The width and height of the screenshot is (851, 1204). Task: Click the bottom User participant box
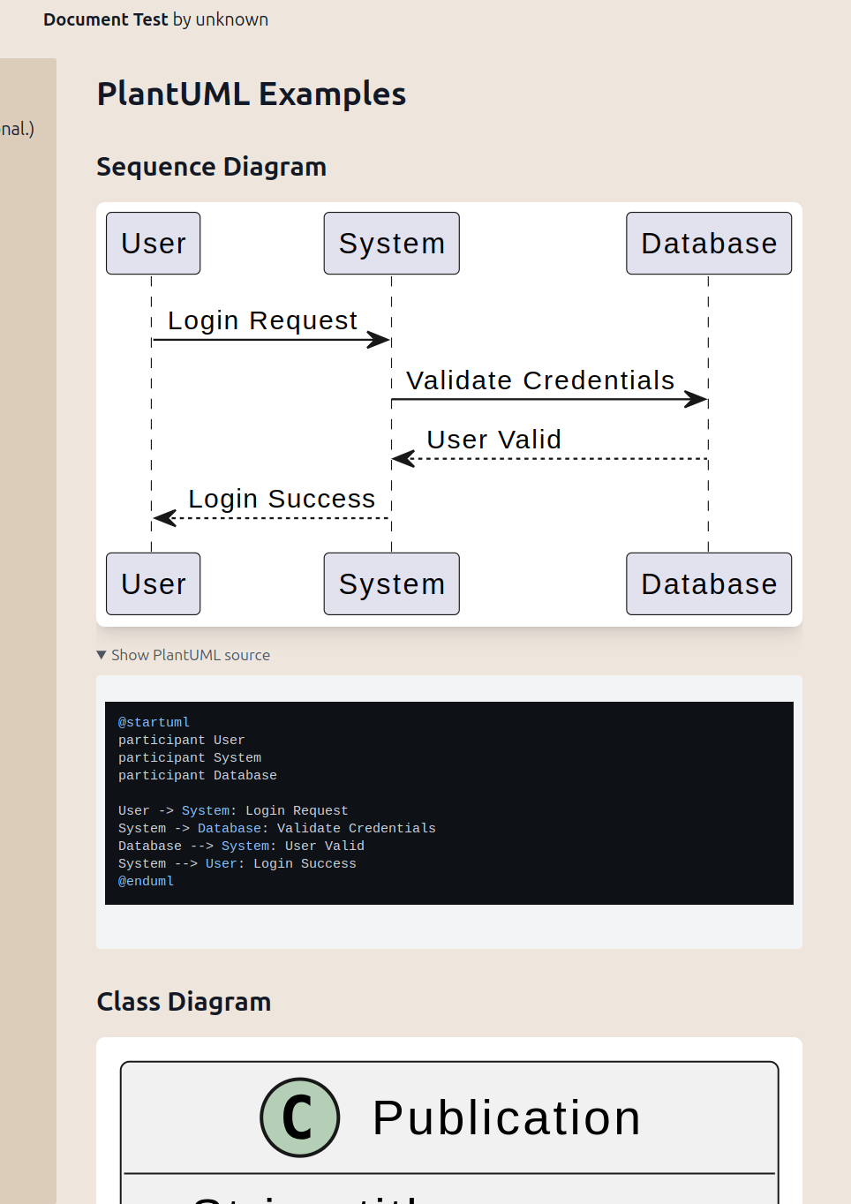(154, 584)
